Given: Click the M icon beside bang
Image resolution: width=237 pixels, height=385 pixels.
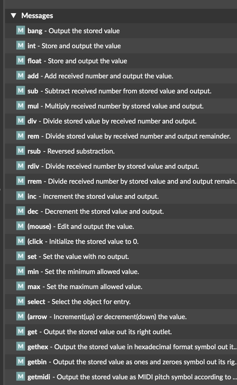Looking at the screenshot, I should coord(21,31).
